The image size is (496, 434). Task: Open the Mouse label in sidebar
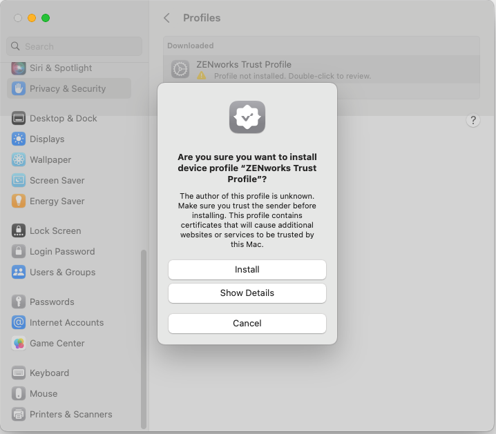click(44, 393)
